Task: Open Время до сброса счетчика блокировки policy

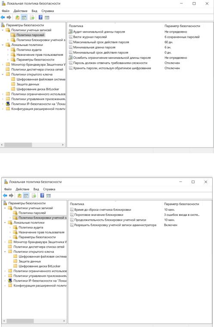Action: tap(103, 209)
